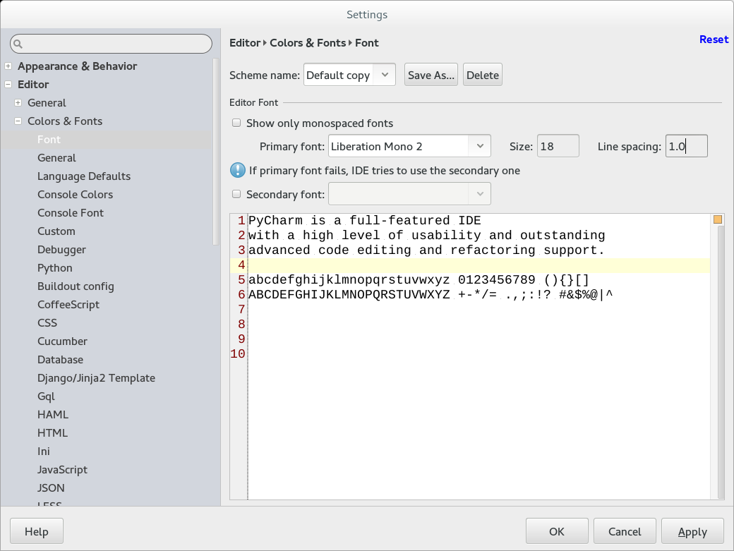Click the Save As... button
The width and height of the screenshot is (734, 551).
431,75
